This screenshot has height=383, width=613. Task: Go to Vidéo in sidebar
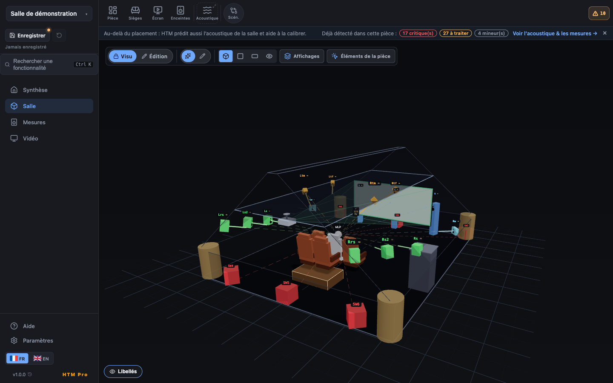coord(49,138)
